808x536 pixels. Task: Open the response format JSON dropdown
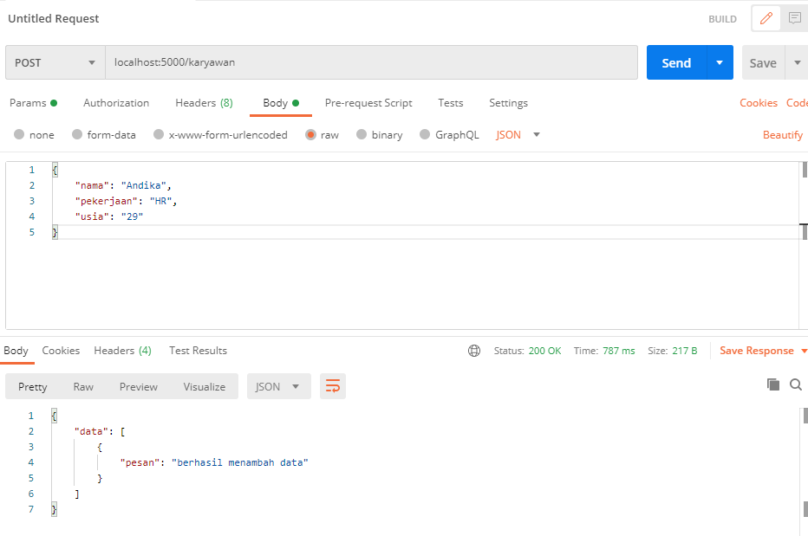coord(279,386)
